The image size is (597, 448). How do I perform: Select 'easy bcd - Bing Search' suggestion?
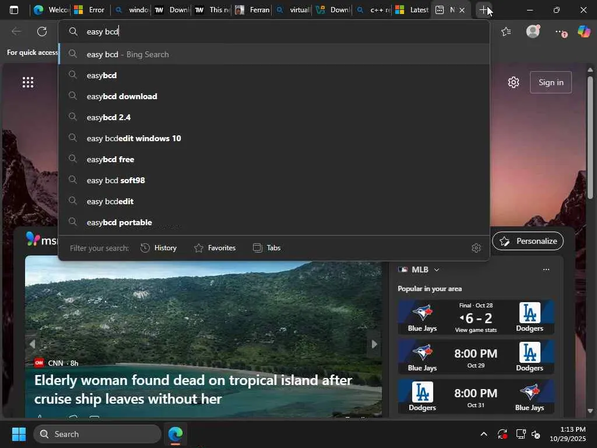pyautogui.click(x=274, y=54)
